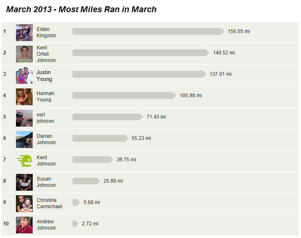
Task: Select the Susan Johnson name text
Action: coord(46,182)
